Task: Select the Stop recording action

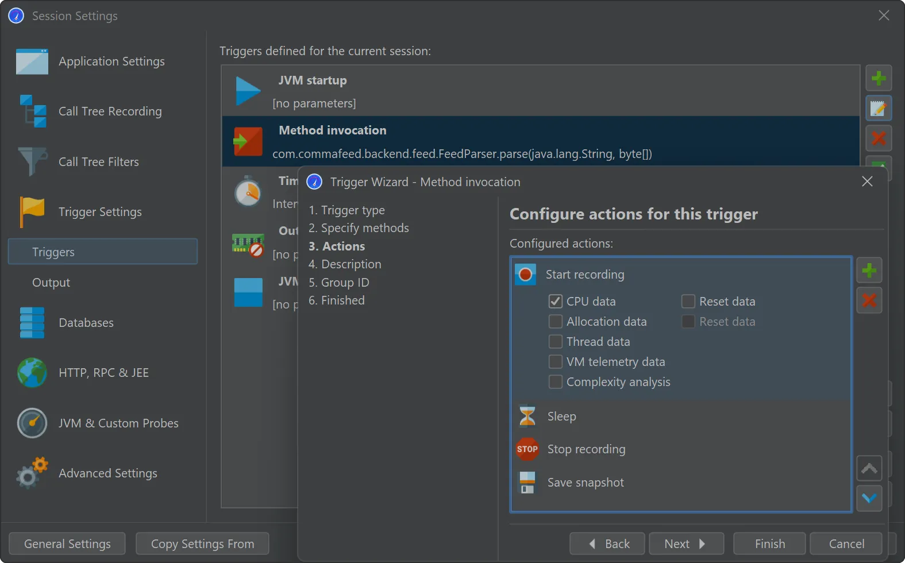Action: (586, 449)
